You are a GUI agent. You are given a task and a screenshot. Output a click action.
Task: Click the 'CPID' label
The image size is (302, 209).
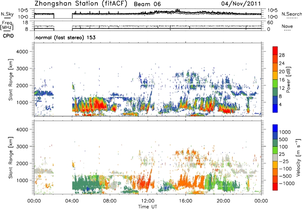click(x=8, y=36)
